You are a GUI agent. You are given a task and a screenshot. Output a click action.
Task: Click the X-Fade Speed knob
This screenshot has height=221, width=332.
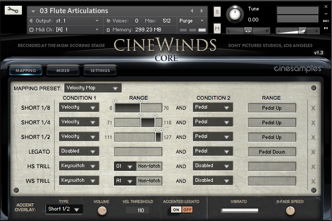point(290,211)
